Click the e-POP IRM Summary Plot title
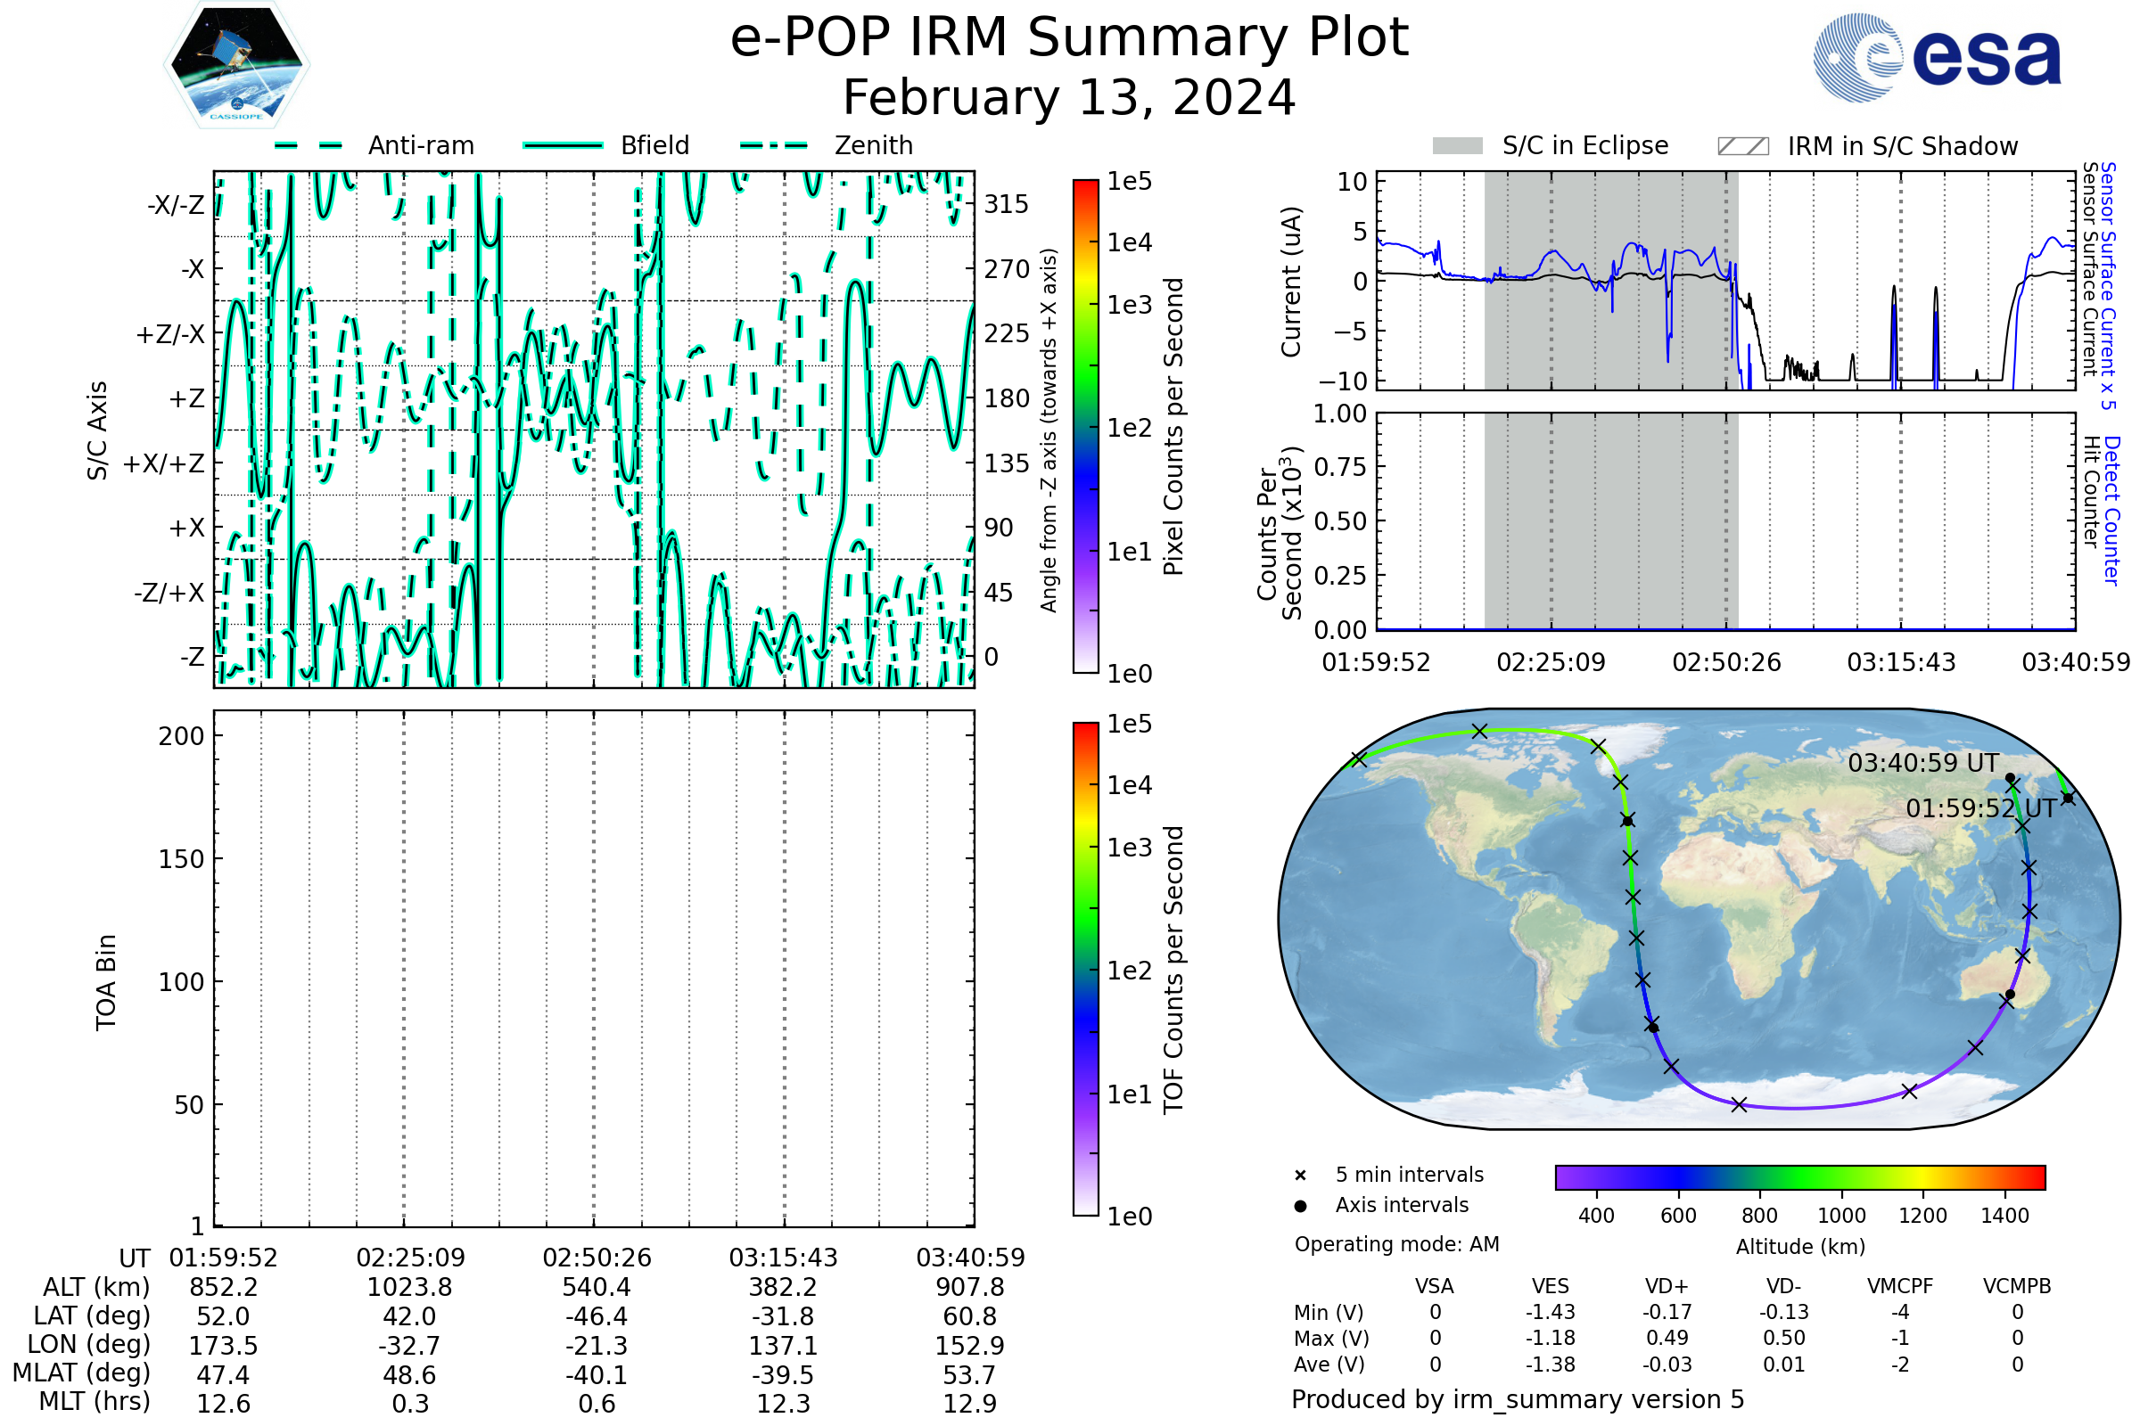2140x1426 pixels. point(1069,38)
